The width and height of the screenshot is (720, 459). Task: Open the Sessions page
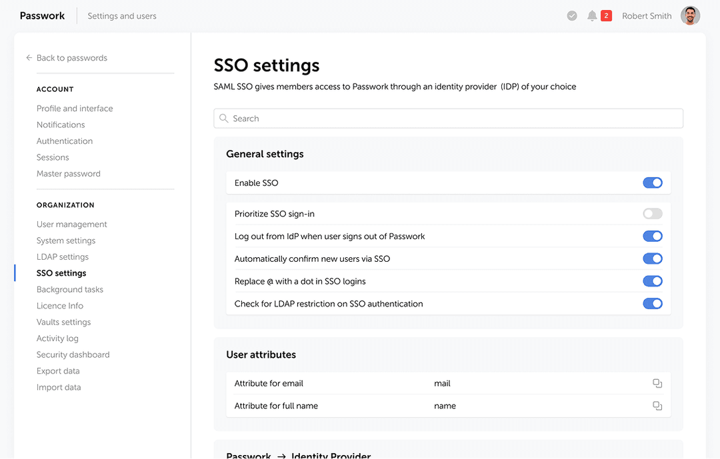(x=53, y=157)
